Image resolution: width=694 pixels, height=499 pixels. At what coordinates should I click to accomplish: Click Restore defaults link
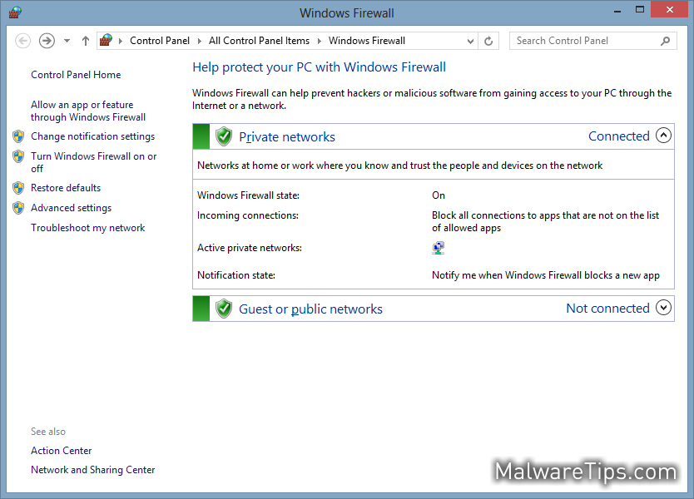[66, 188]
